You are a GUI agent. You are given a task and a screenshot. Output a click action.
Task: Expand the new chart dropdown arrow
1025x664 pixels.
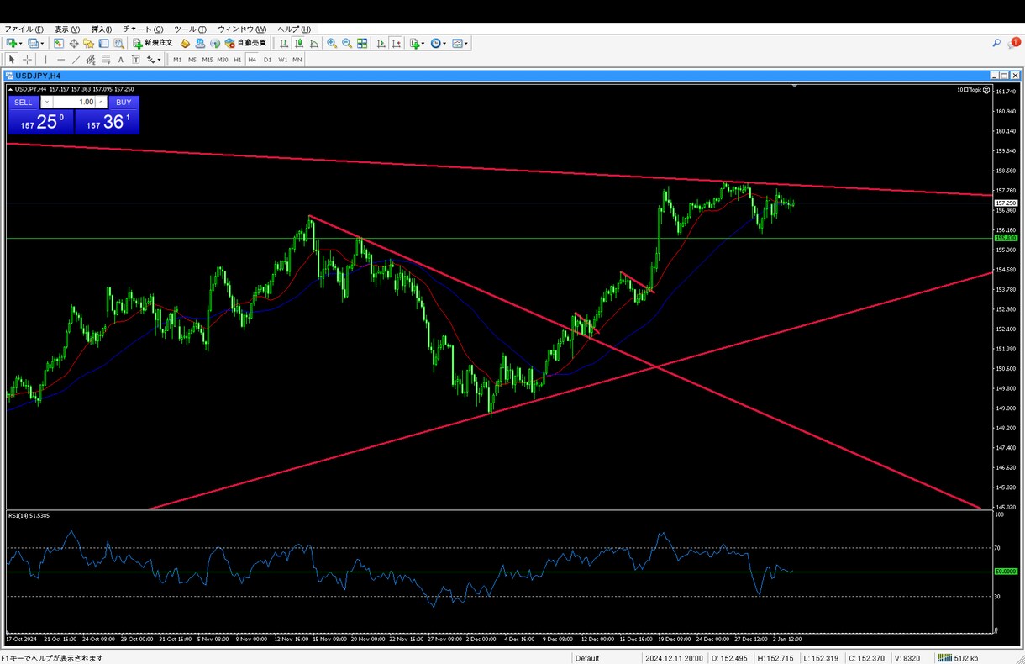20,43
